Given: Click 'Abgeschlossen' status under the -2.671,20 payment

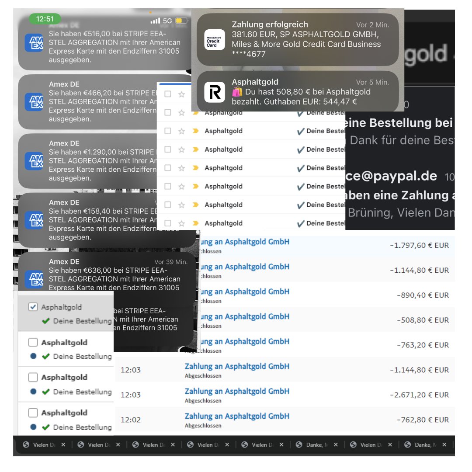Looking at the screenshot, I should pyautogui.click(x=203, y=401).
